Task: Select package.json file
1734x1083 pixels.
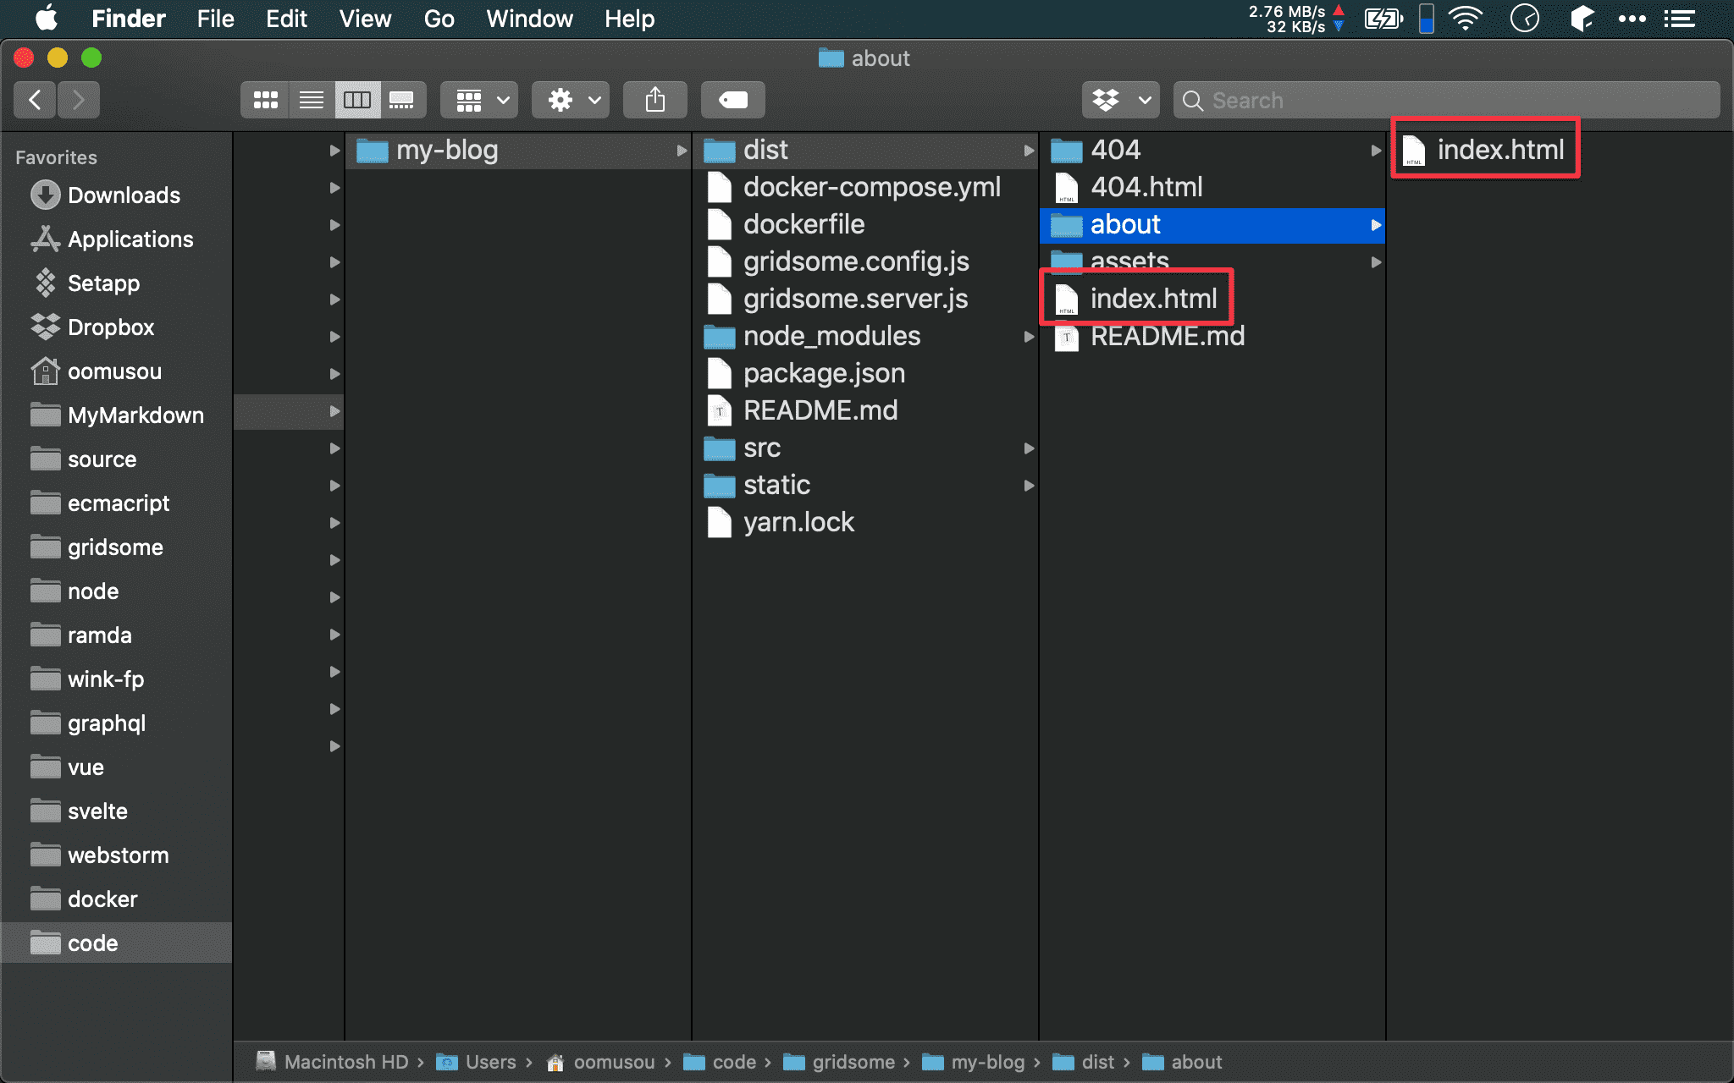Action: (865, 374)
